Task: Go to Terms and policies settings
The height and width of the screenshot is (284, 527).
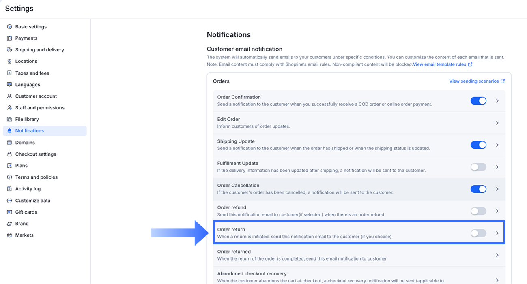Action: [37, 177]
